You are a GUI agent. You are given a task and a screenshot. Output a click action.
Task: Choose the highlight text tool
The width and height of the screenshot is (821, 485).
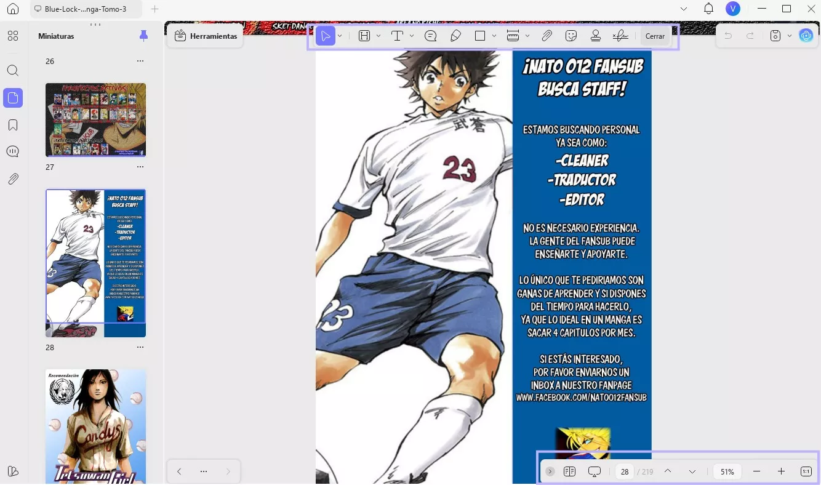click(x=364, y=36)
